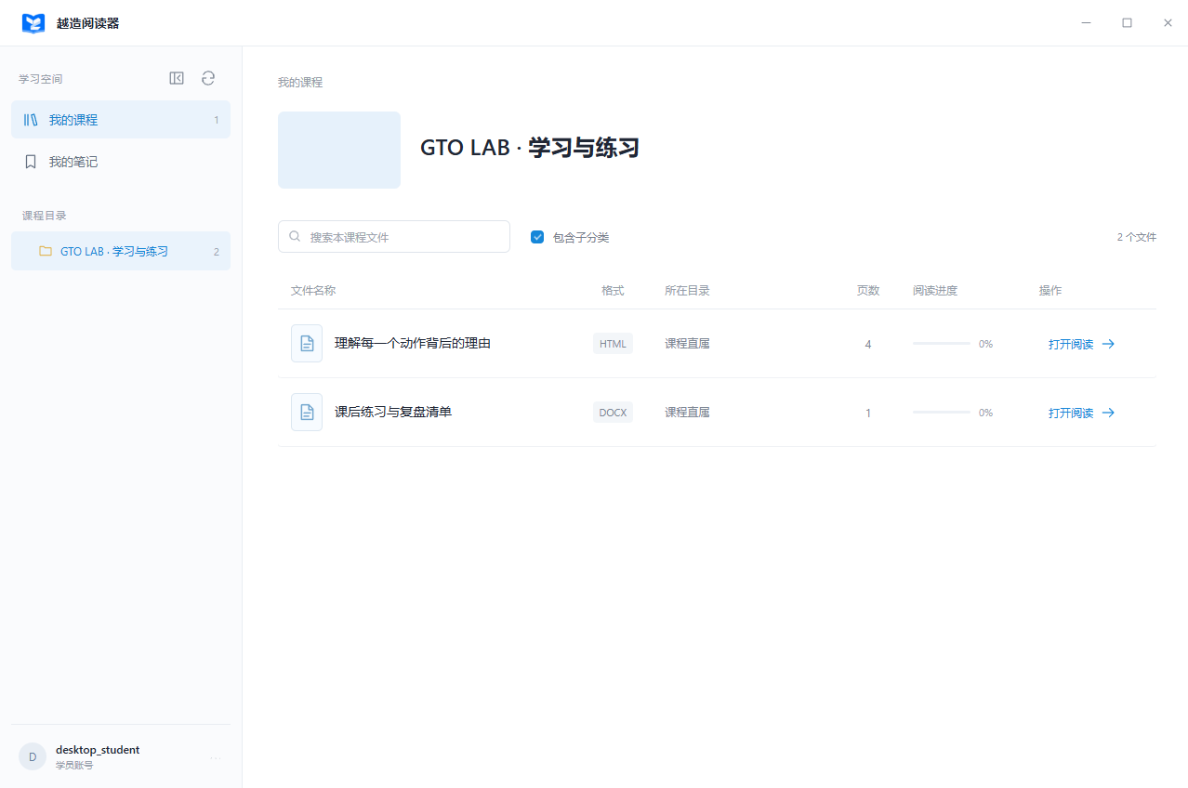
Task: Click arrow icon in 课后练习与复盘清单 row
Action: point(1108,413)
